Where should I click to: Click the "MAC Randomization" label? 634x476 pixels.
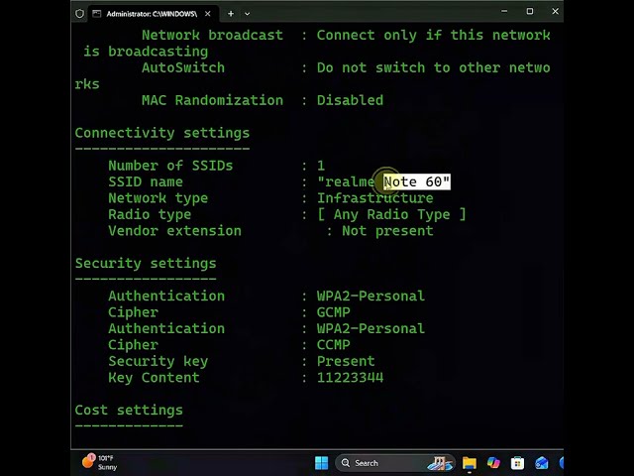(212, 100)
